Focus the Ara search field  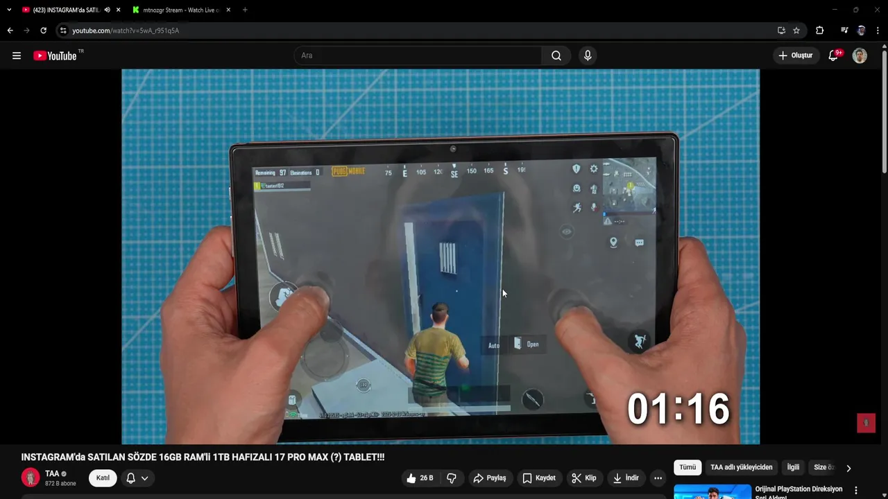(418, 55)
